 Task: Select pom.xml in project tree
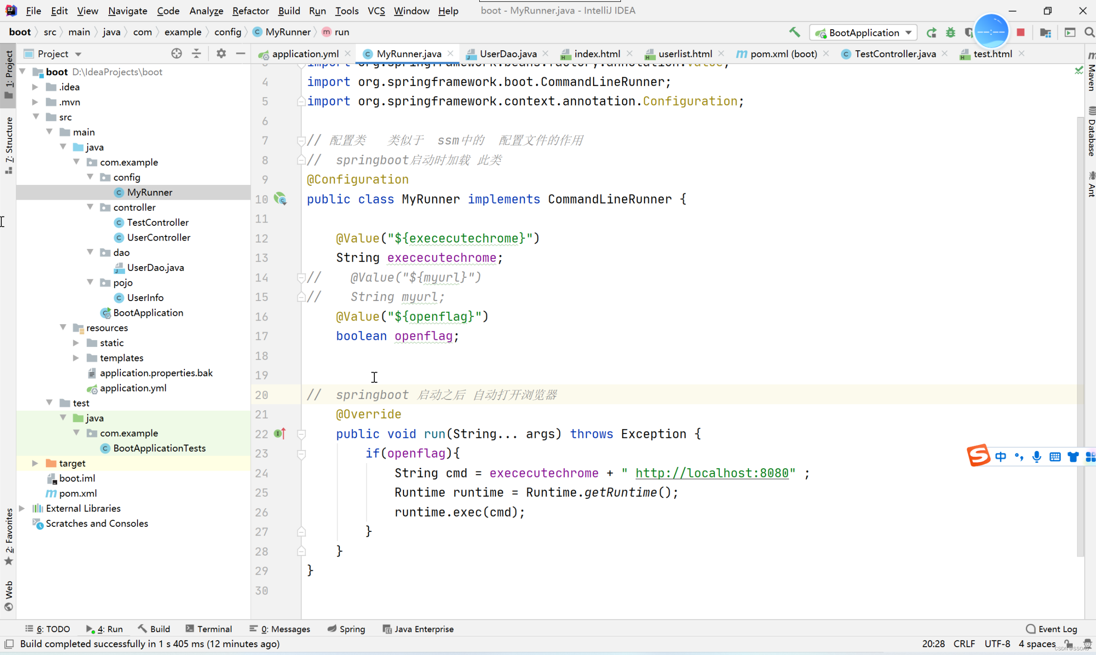tap(78, 493)
